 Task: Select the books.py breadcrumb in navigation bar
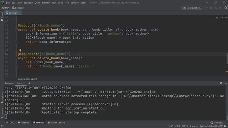point(18,8)
